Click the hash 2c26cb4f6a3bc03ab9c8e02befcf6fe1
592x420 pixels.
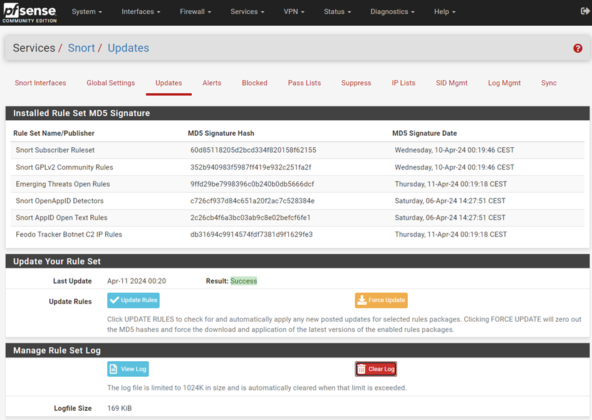251,218
